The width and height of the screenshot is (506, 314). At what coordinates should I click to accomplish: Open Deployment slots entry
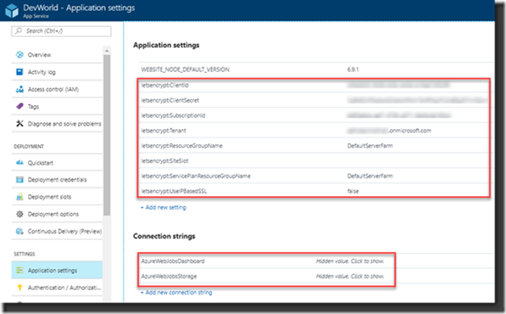coord(57,197)
